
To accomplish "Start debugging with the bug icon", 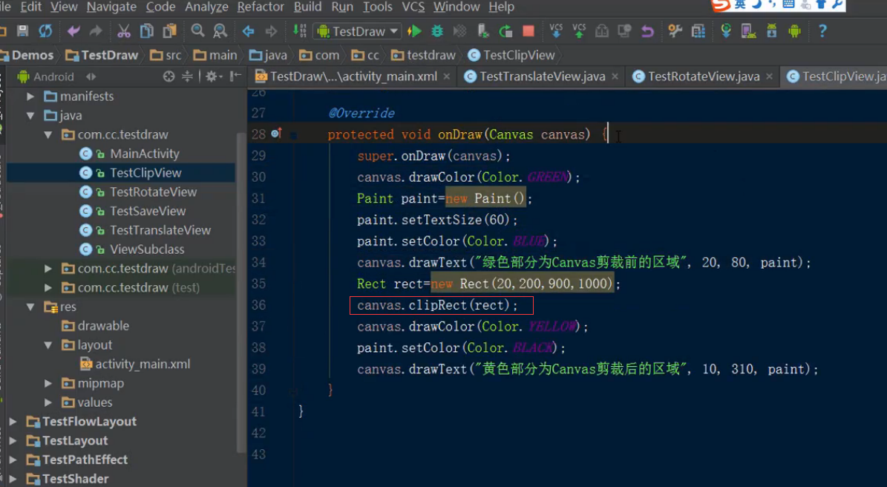I will point(437,31).
